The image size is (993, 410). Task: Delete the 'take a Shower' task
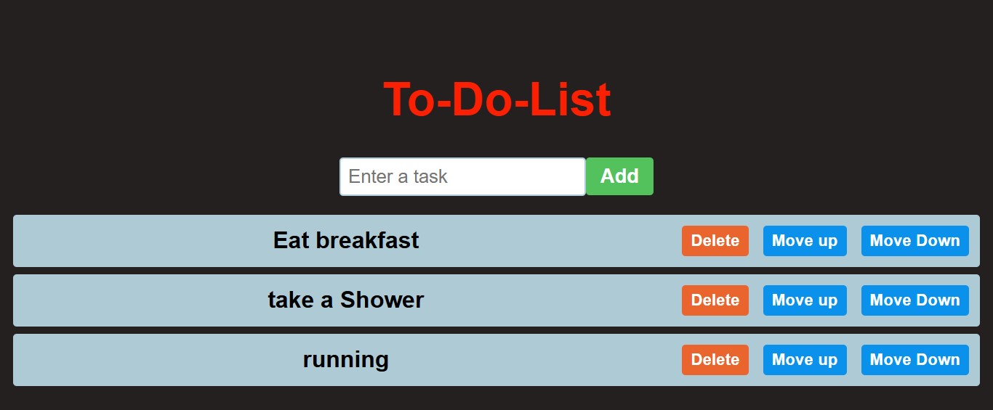point(715,300)
